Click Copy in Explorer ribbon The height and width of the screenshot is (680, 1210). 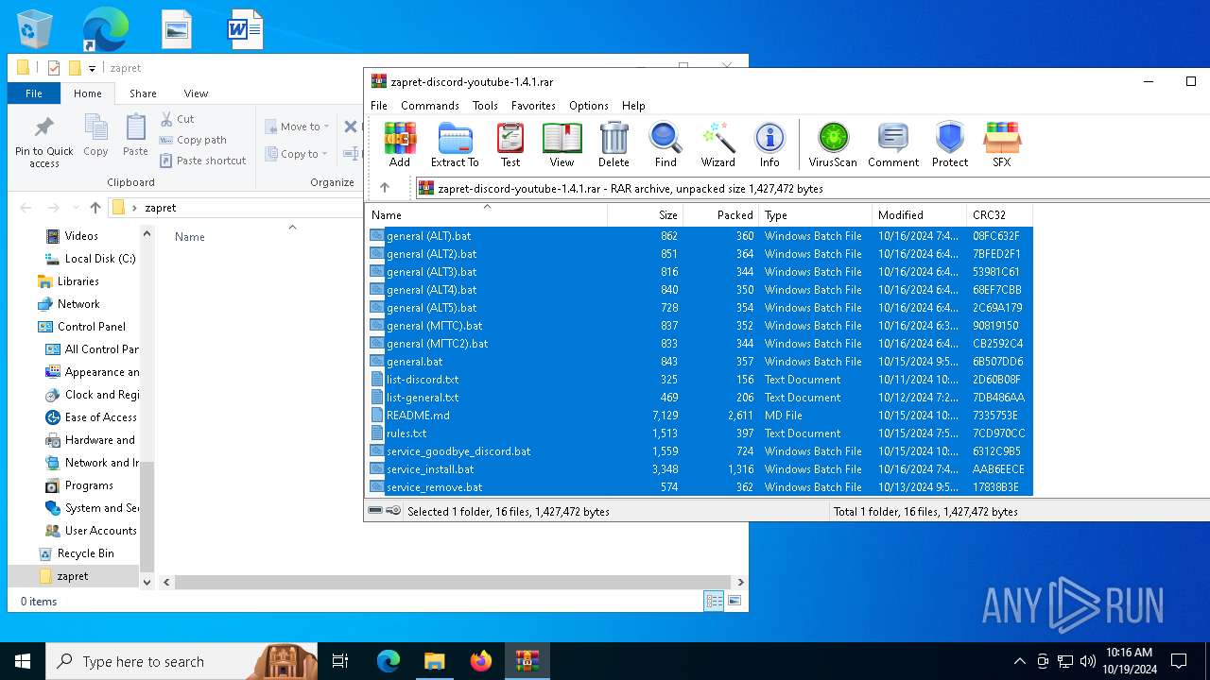(x=95, y=135)
